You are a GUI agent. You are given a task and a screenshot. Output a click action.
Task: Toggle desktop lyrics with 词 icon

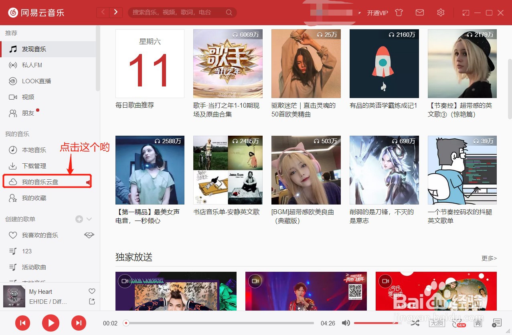tap(478, 323)
